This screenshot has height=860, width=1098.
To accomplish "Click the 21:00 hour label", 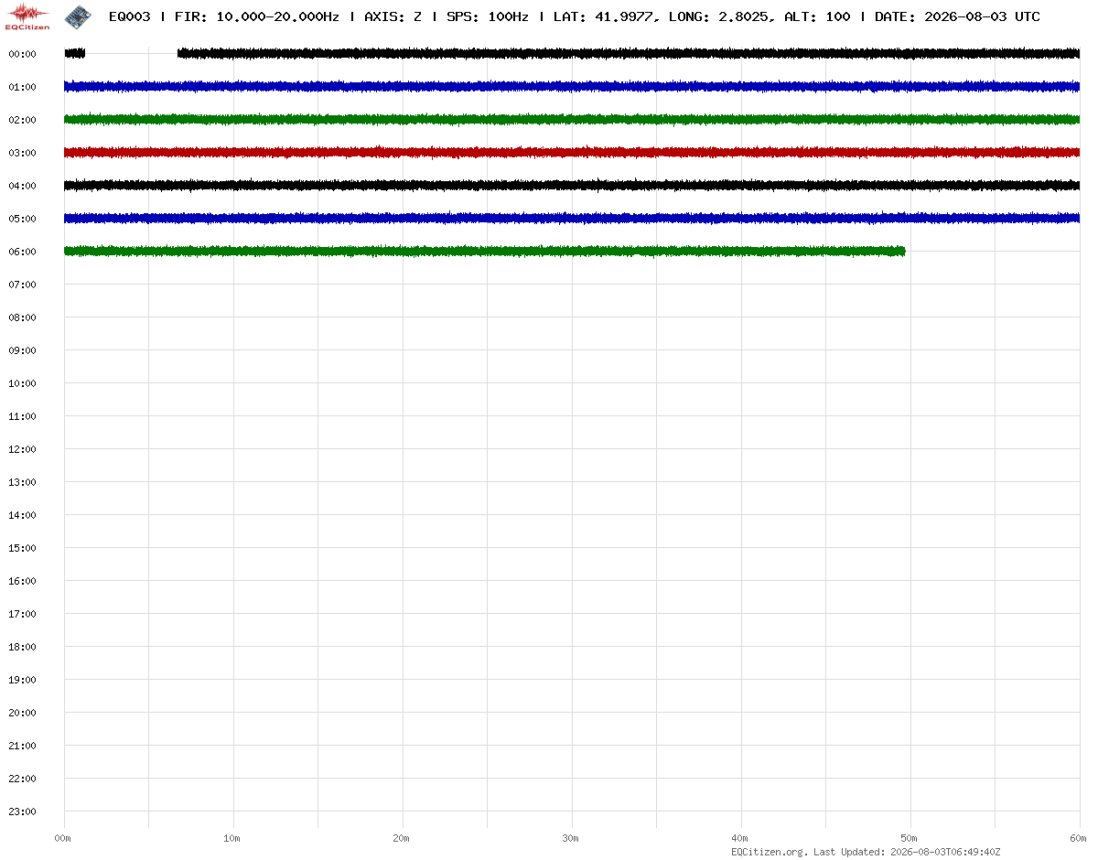I will point(22,746).
